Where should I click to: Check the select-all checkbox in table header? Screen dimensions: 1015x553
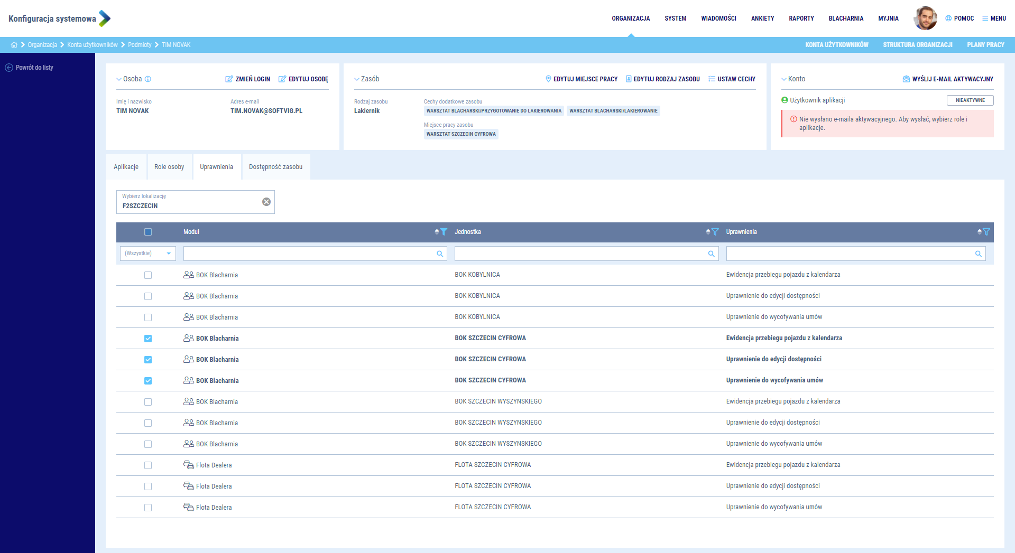click(148, 232)
